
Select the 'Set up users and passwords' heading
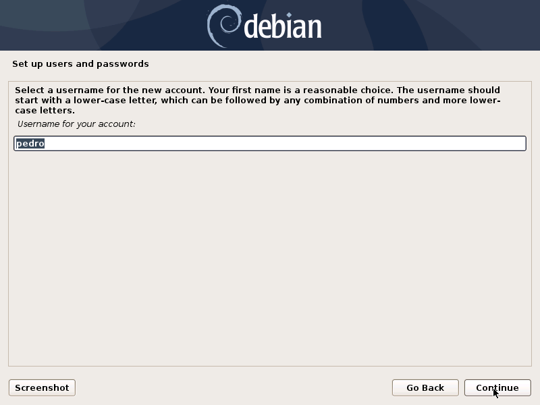(x=80, y=64)
